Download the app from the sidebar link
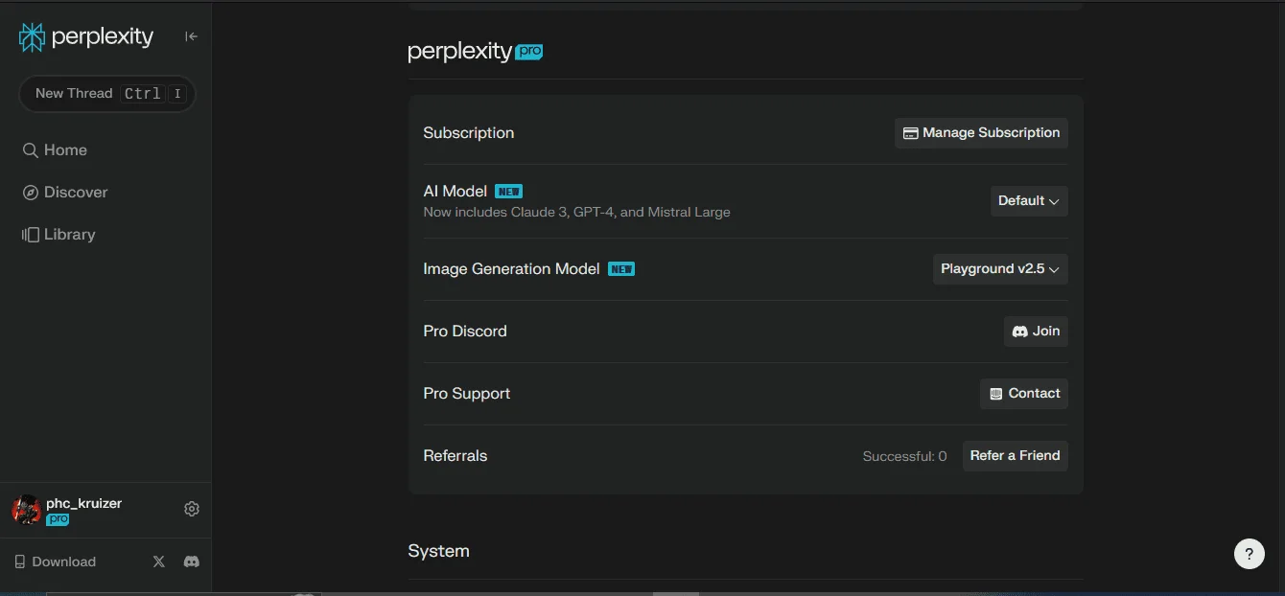The width and height of the screenshot is (1285, 596). (x=56, y=562)
